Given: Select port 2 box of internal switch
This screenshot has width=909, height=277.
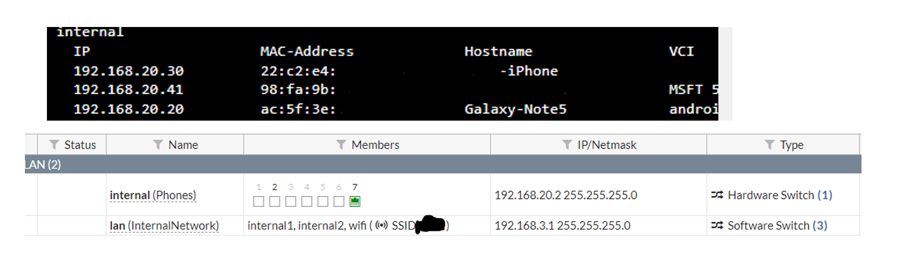Looking at the screenshot, I should click(274, 202).
